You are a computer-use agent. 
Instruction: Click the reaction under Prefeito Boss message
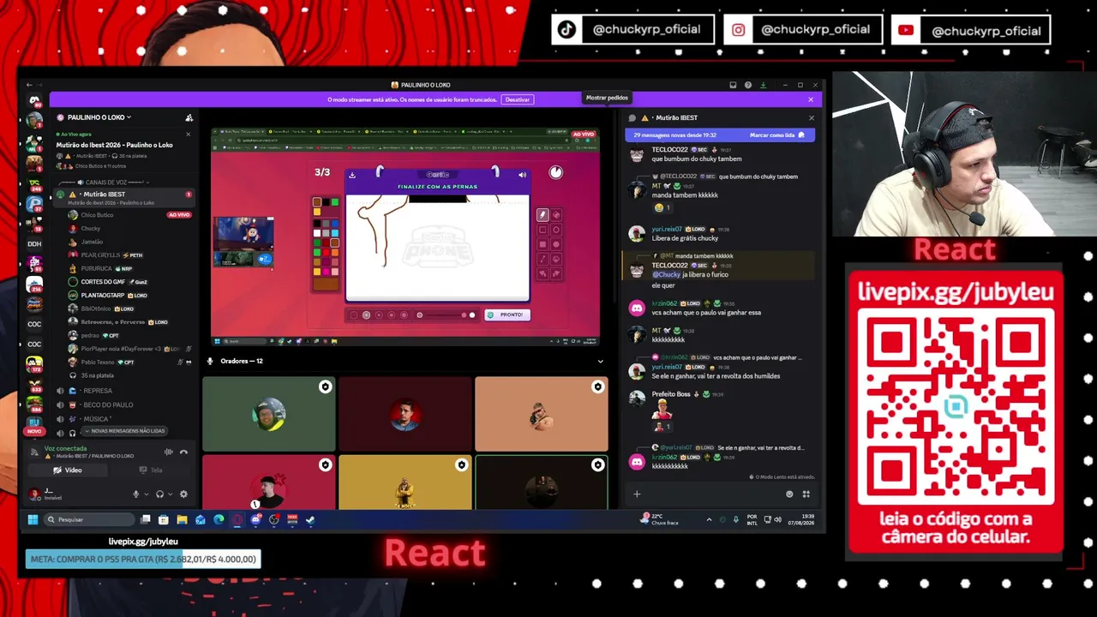tap(662, 426)
